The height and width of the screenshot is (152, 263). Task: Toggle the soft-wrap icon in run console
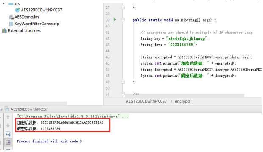(x=8, y=134)
